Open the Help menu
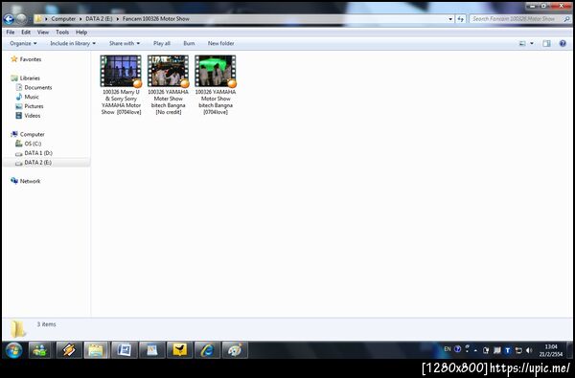 81,33
